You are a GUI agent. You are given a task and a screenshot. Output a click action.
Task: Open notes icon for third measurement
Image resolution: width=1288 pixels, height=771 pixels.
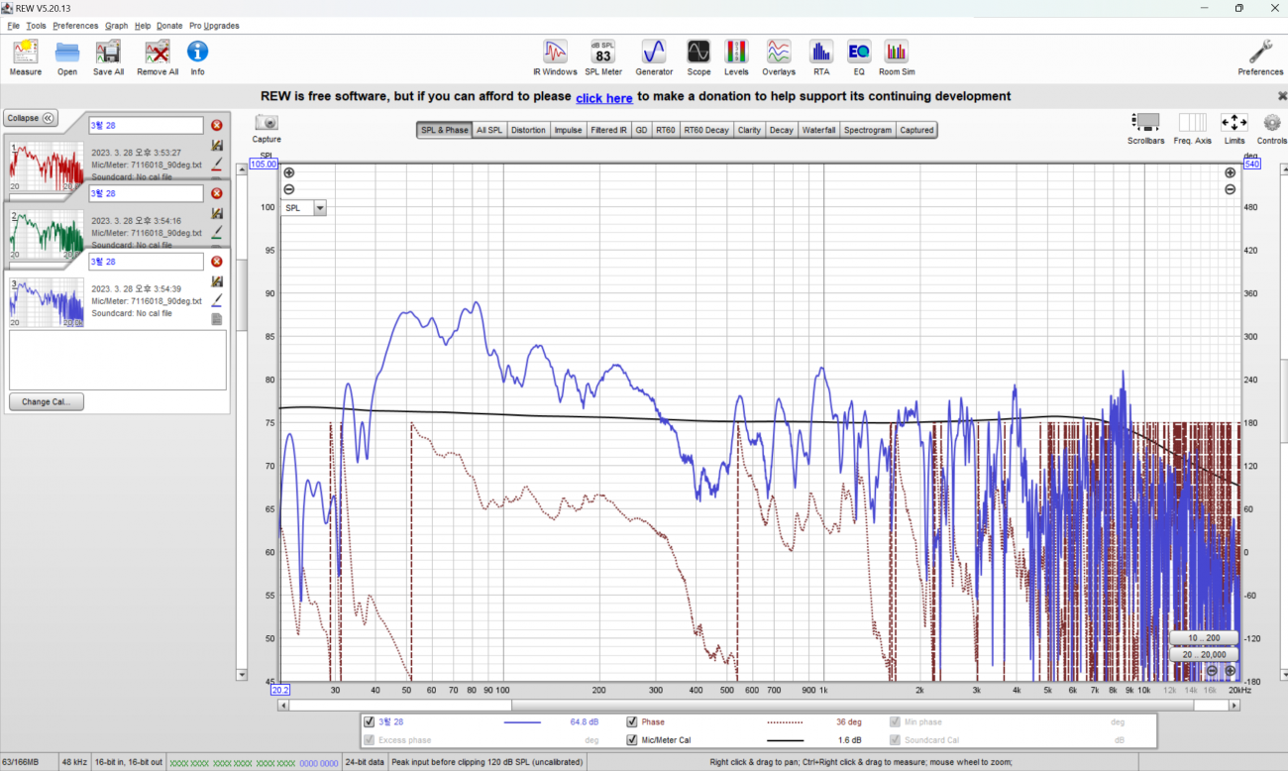click(217, 319)
